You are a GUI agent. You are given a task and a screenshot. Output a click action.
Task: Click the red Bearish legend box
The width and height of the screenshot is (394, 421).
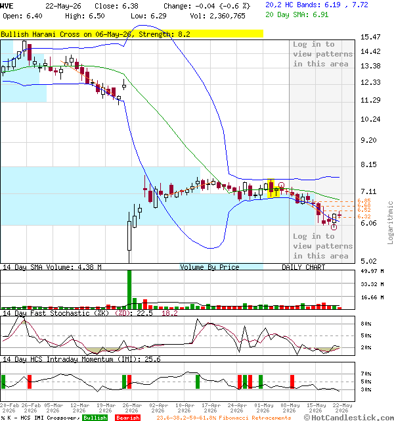click(x=128, y=418)
